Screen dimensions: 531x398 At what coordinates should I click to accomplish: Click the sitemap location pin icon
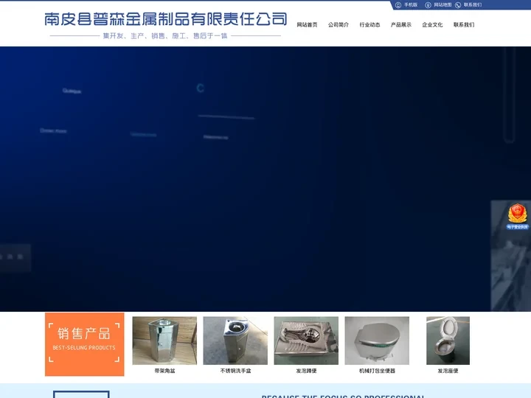click(428, 5)
